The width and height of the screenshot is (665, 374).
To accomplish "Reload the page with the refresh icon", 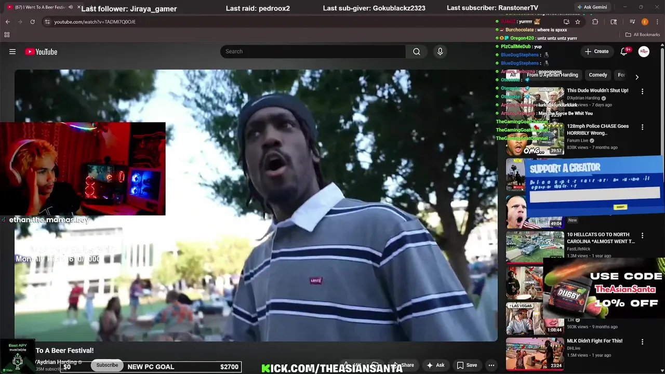I will coord(32,22).
